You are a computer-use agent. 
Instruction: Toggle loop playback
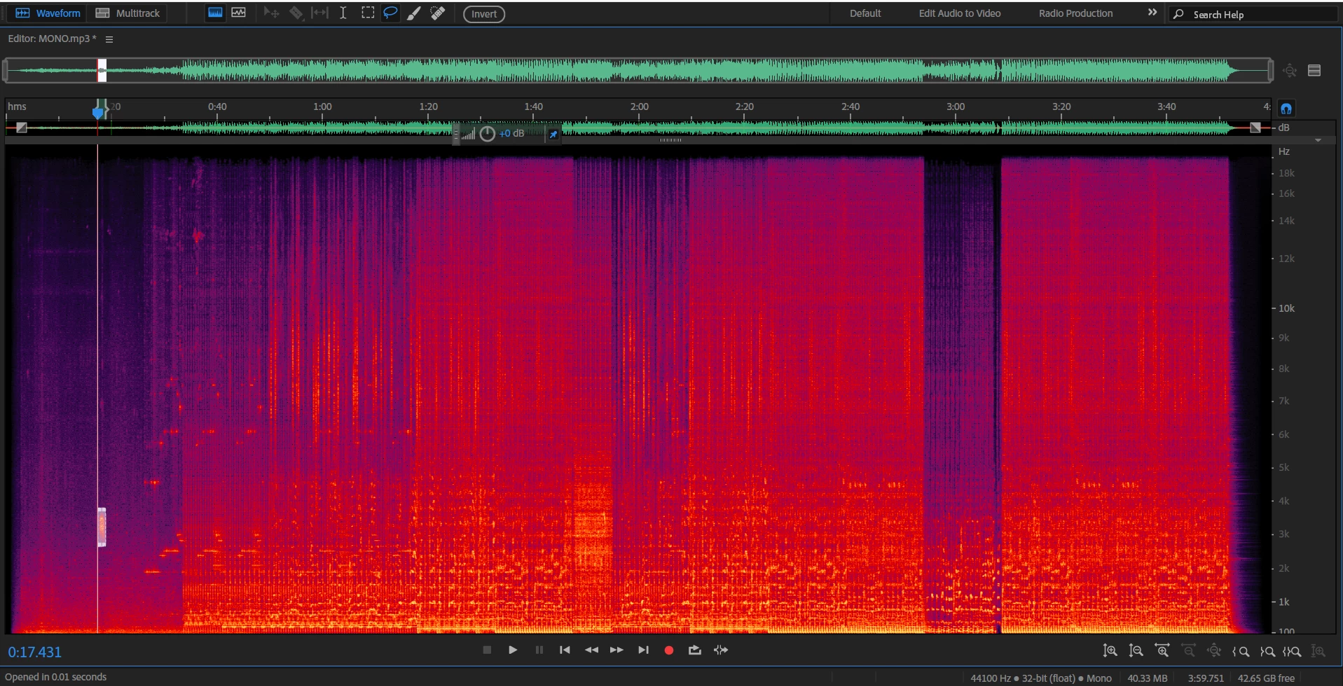(694, 650)
